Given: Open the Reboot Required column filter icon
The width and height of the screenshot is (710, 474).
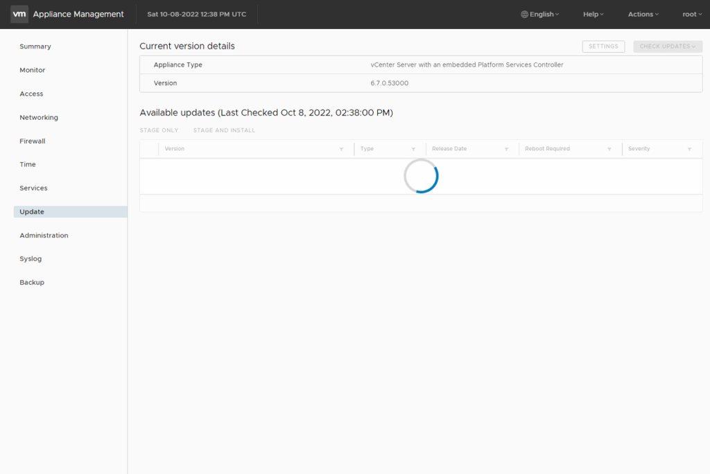Looking at the screenshot, I should pyautogui.click(x=609, y=149).
